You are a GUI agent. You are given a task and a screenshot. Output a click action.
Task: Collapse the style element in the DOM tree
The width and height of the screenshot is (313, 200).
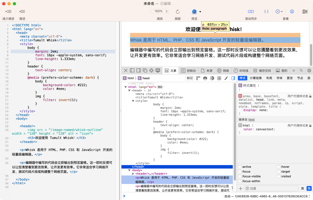pyautogui.click(x=133, y=101)
